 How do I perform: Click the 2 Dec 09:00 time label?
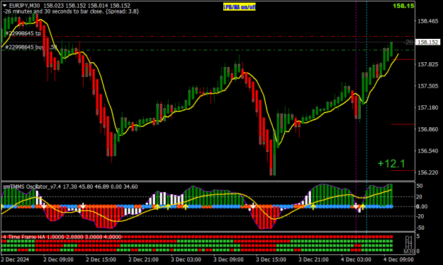59,259
